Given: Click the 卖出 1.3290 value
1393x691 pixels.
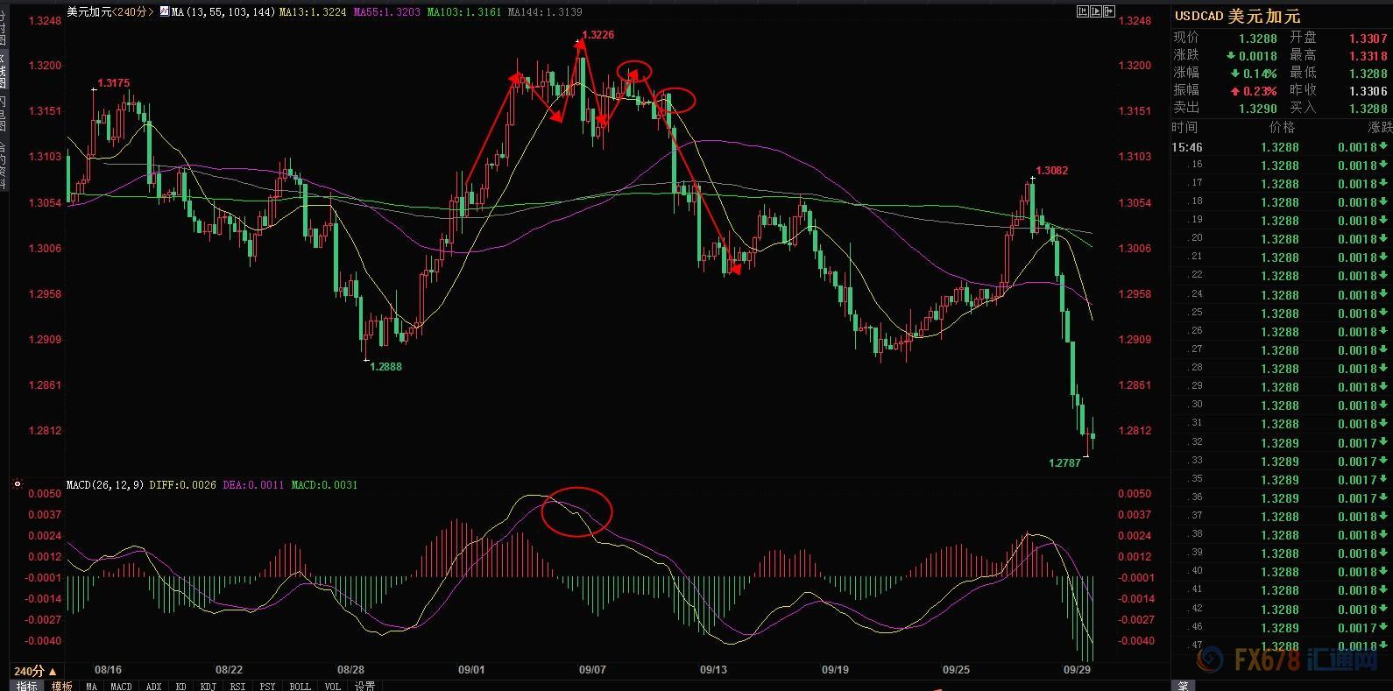Looking at the screenshot, I should tap(1256, 109).
